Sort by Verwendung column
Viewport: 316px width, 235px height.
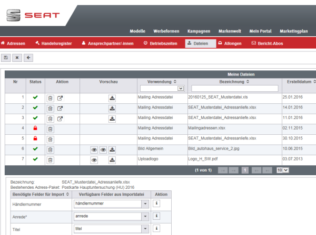tap(175, 82)
